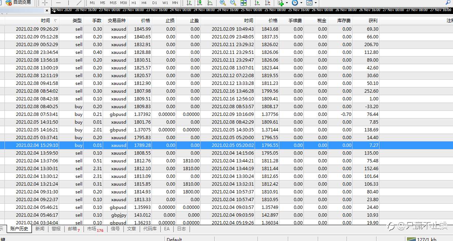Select the crosshair cursor tool
Image resolution: width=453 pixels, height=241 pixels.
pyautogui.click(x=45, y=3)
